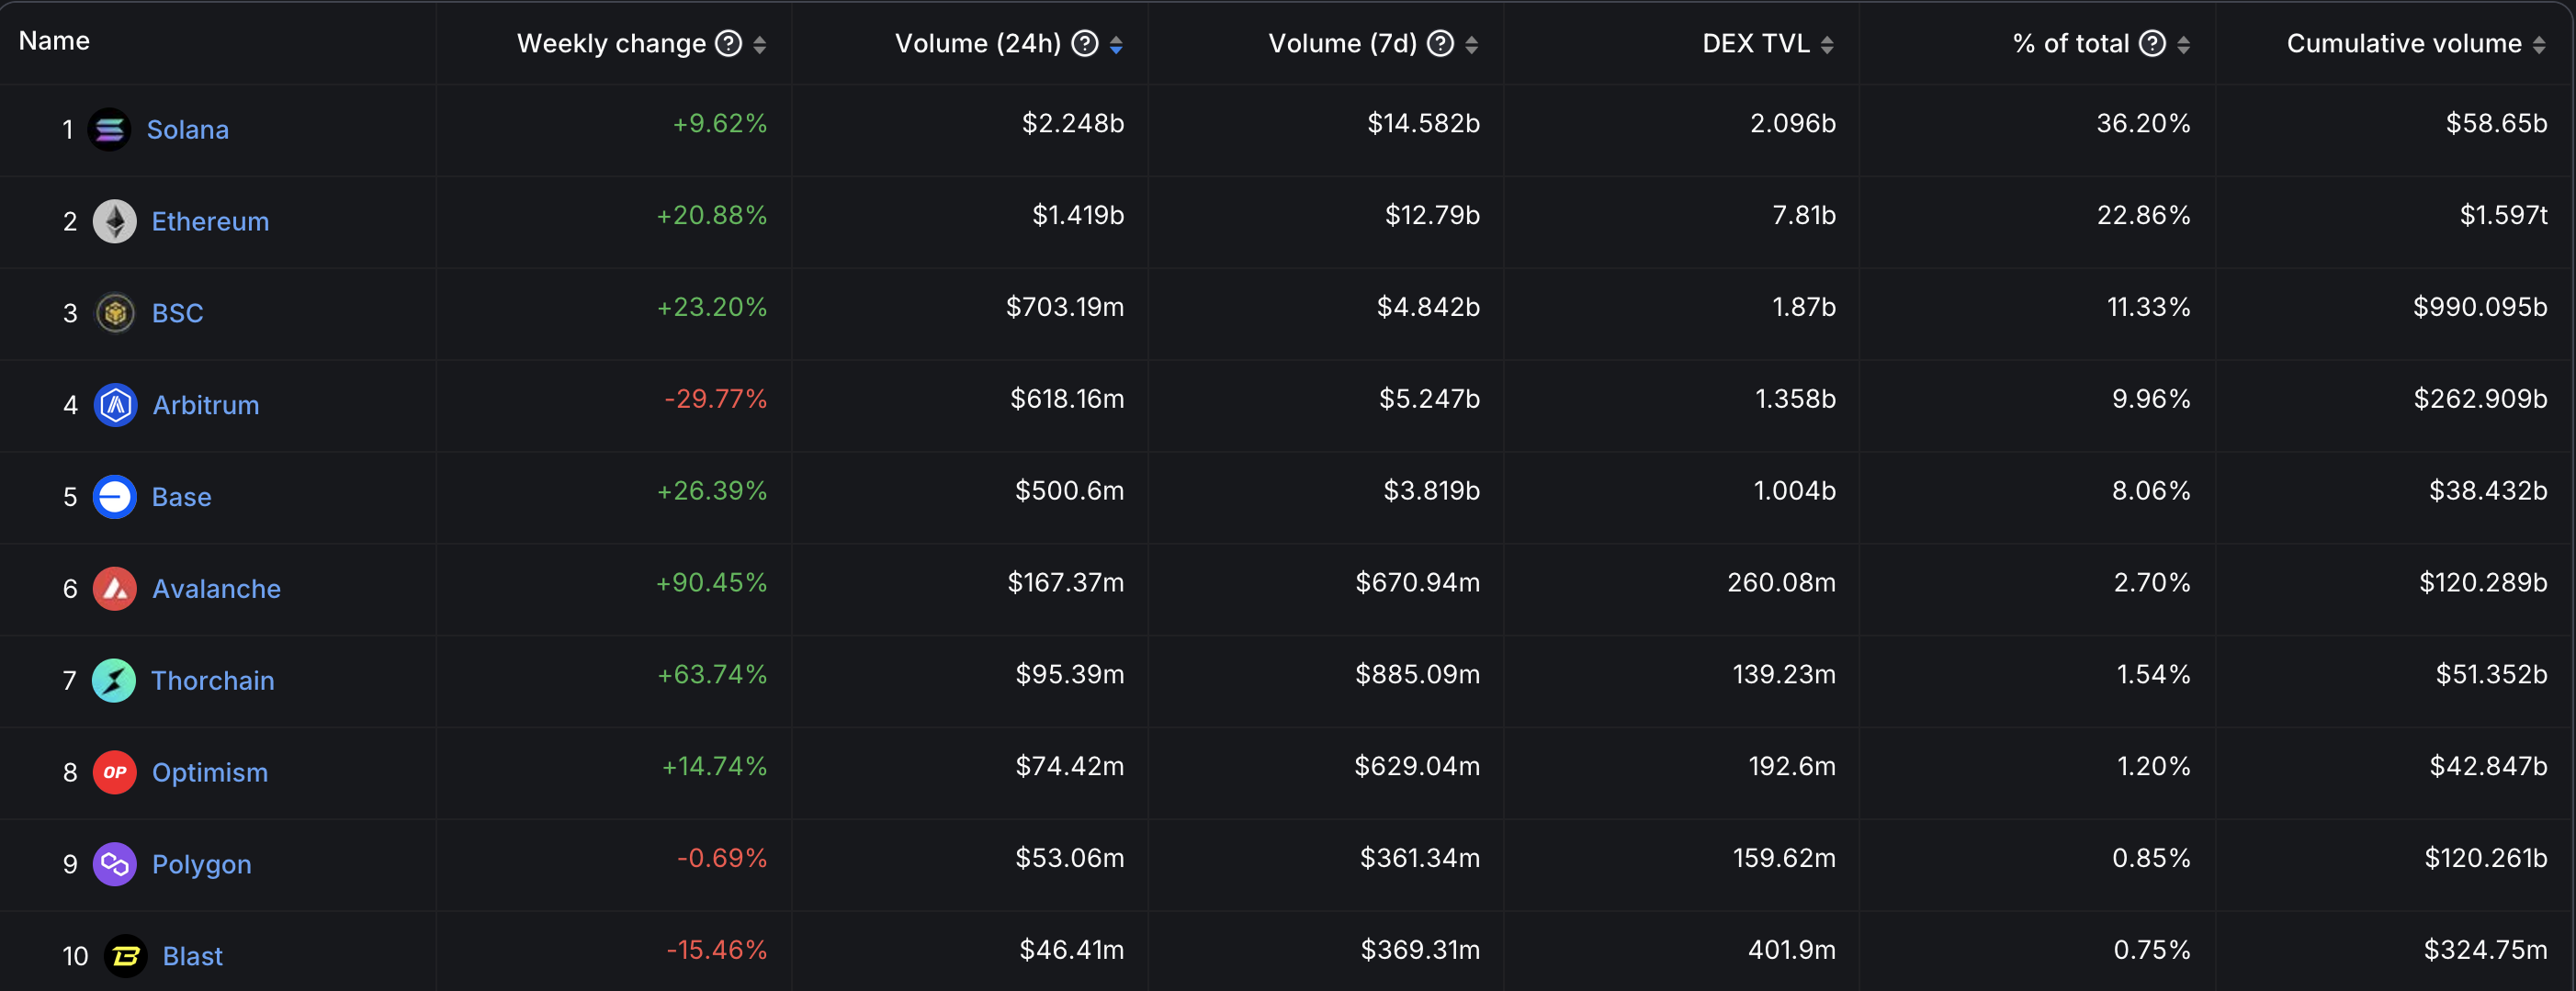Image resolution: width=2576 pixels, height=991 pixels.
Task: Click help icon beside % of total
Action: pyautogui.click(x=2152, y=44)
